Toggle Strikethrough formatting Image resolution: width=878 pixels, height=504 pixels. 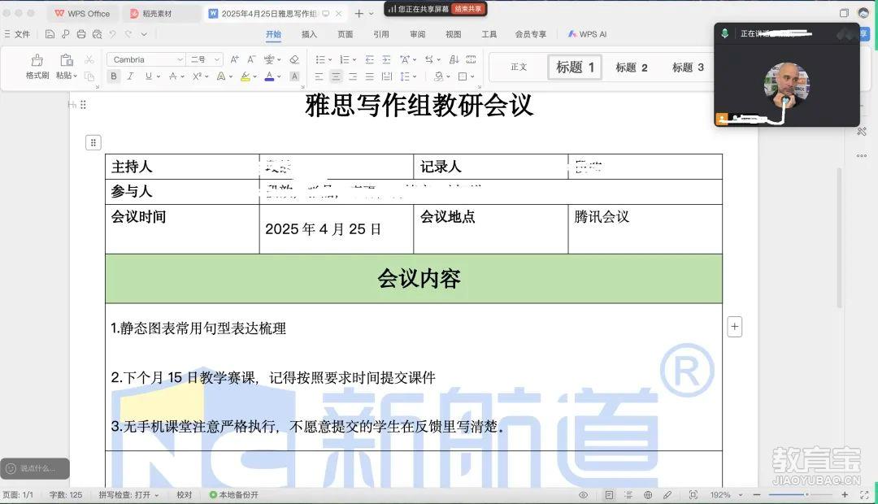click(x=173, y=76)
